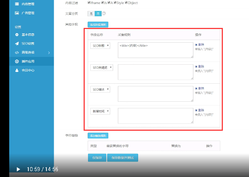
Task: Click the empty SEO关键词 rule textarea
Action: [x=155, y=72]
